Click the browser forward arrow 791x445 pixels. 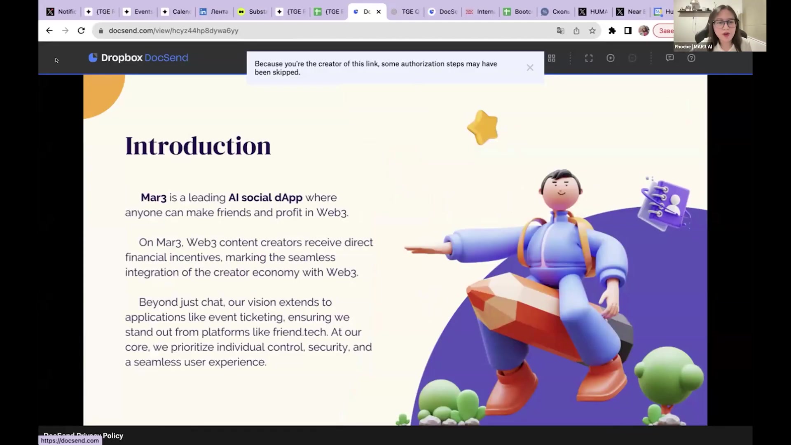(x=65, y=30)
